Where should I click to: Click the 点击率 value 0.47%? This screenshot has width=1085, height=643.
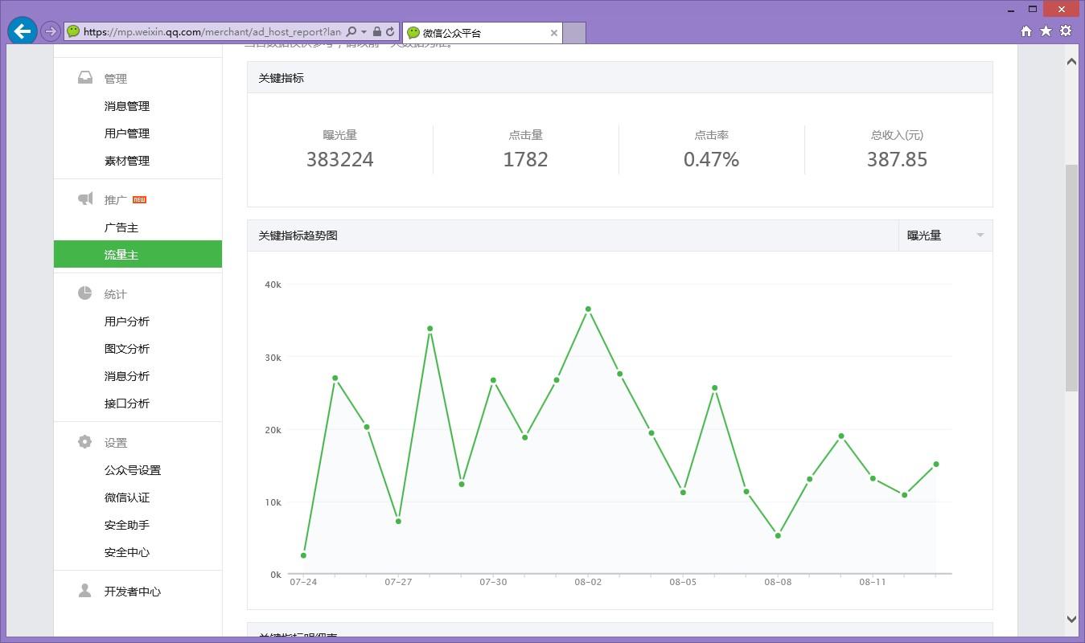click(x=711, y=159)
